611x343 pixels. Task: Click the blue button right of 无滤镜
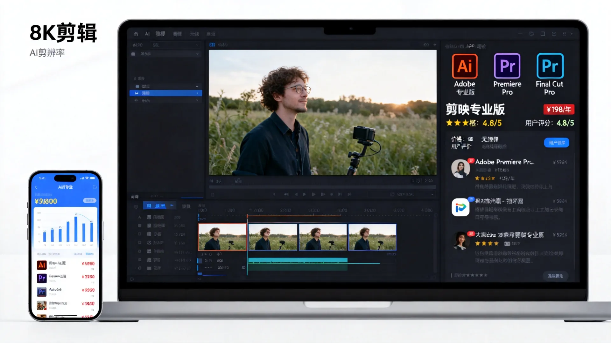pyautogui.click(x=557, y=143)
